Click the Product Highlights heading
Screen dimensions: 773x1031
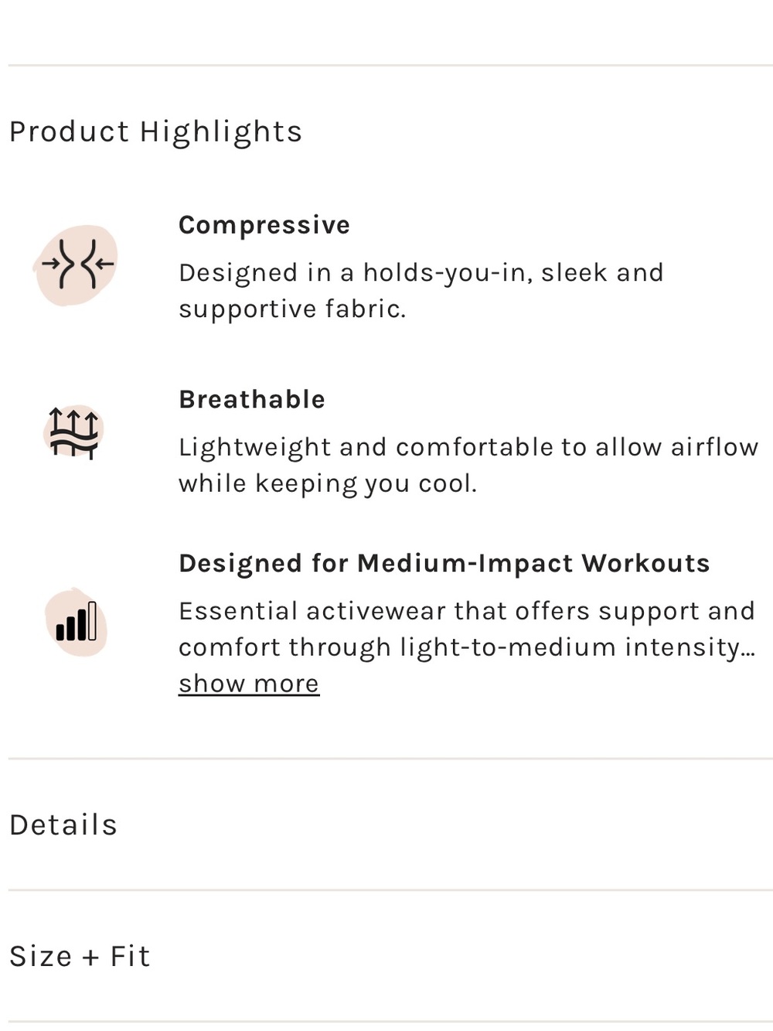click(155, 132)
